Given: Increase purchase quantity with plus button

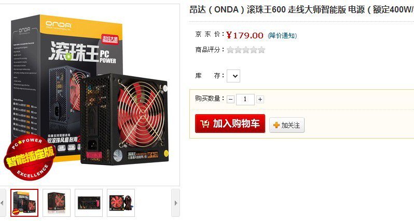Looking at the screenshot, I should point(260,99).
